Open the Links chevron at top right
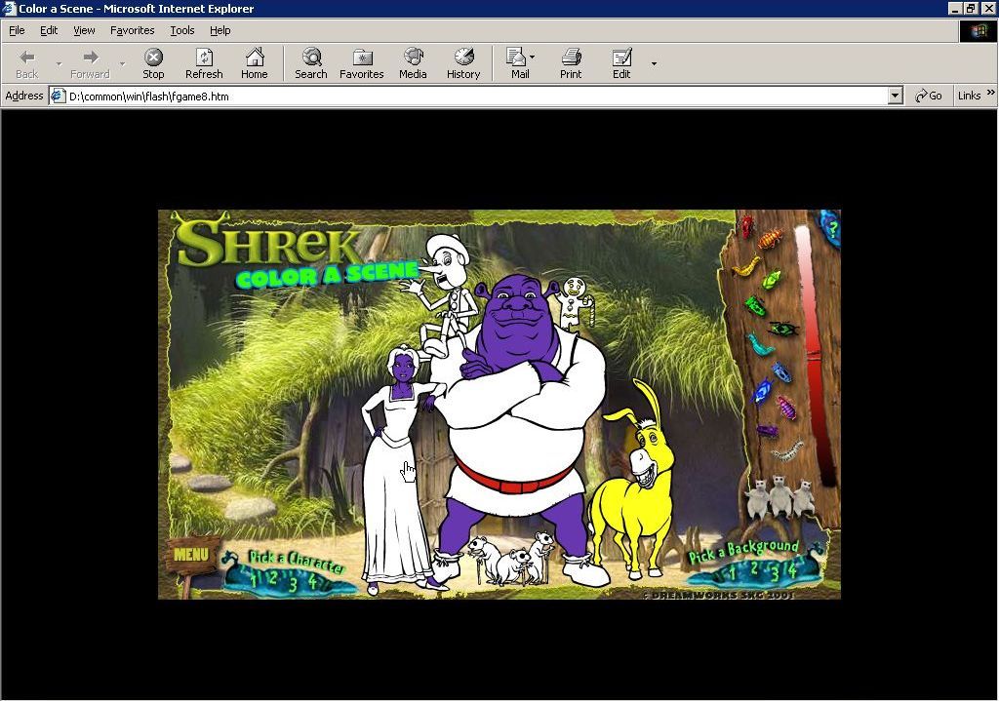 (x=988, y=96)
